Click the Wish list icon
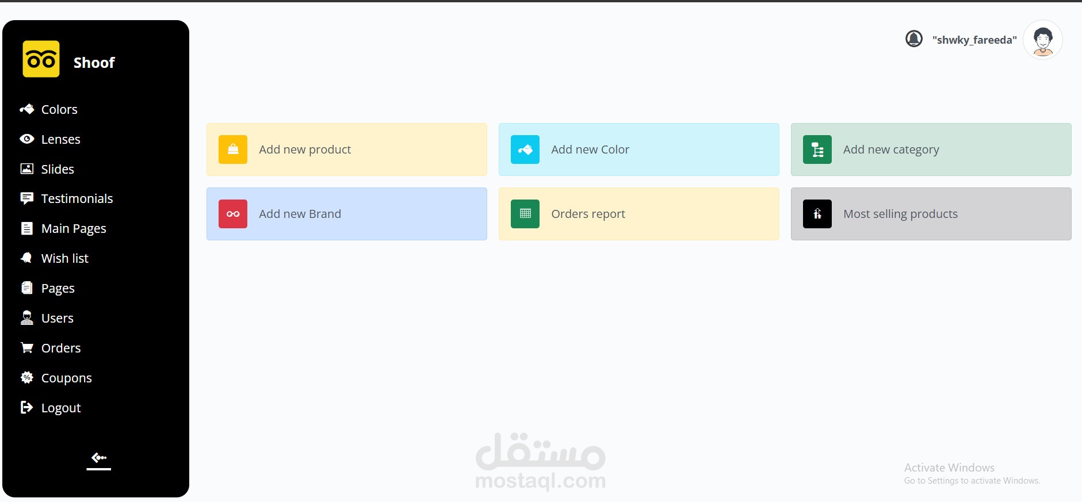 click(26, 258)
